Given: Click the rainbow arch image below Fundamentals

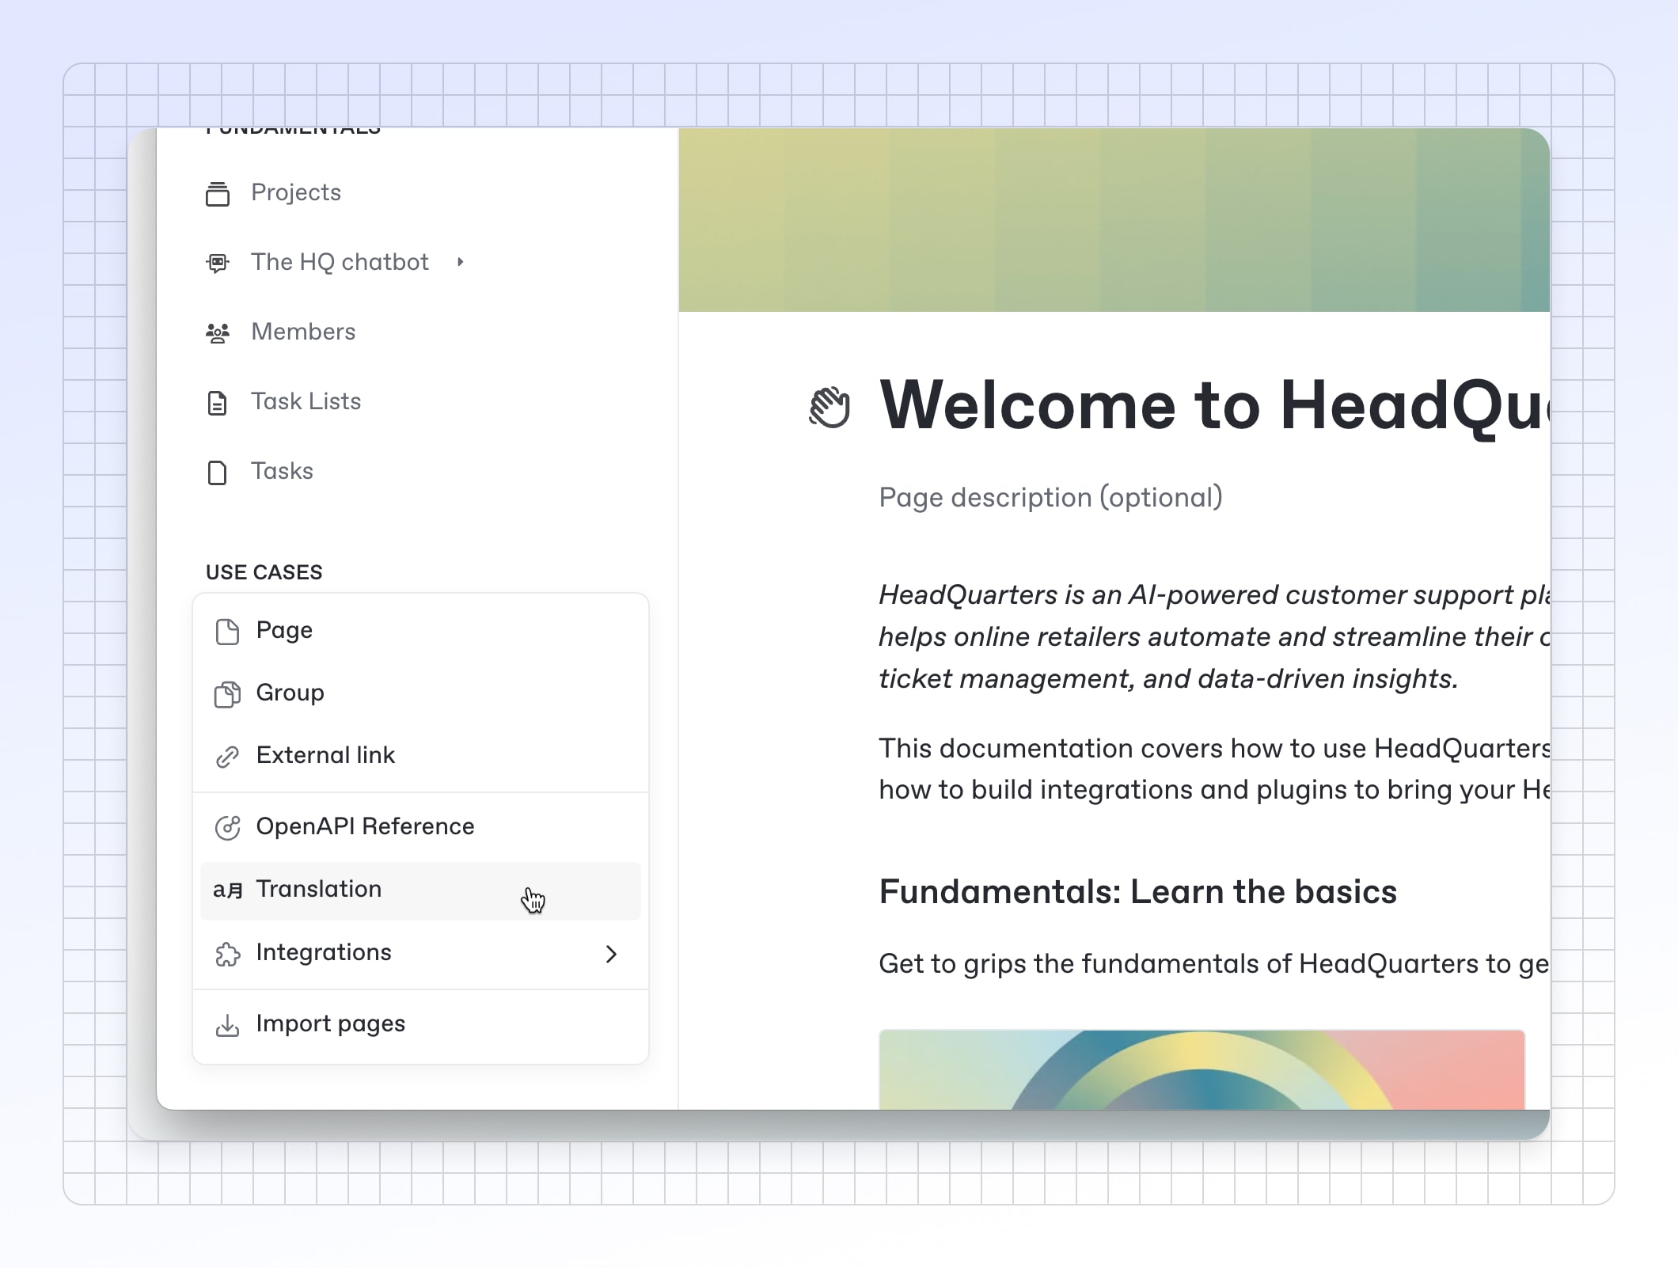Looking at the screenshot, I should click(1202, 1069).
